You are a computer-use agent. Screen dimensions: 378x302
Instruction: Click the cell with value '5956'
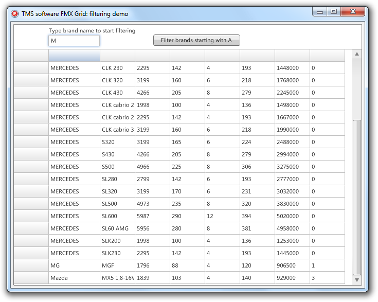tap(152, 228)
